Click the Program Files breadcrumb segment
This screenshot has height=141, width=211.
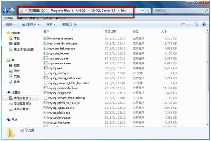[60, 11]
